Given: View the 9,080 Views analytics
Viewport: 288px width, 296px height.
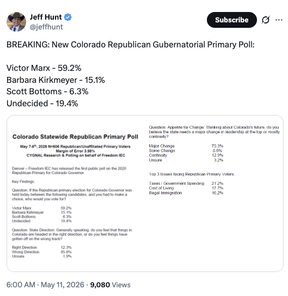Looking at the screenshot, I should coord(111,285).
